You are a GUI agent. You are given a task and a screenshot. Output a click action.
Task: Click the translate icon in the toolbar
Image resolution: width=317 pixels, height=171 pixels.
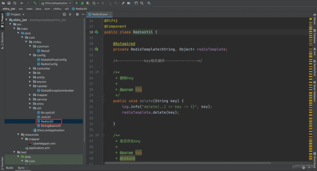(x=149, y=3)
